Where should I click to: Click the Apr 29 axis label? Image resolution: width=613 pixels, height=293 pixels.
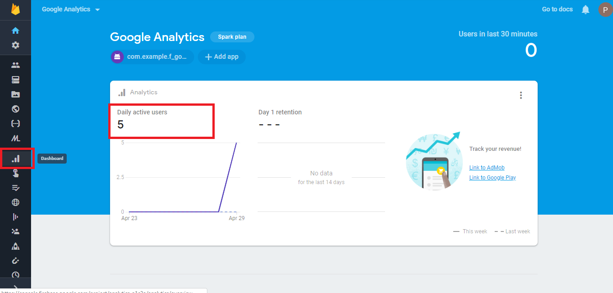pos(237,218)
